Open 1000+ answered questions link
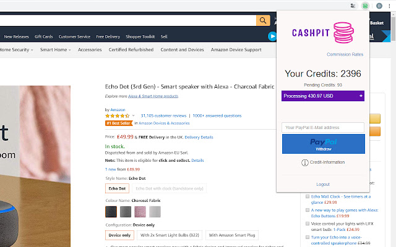This screenshot has height=247, width=396. (217, 115)
